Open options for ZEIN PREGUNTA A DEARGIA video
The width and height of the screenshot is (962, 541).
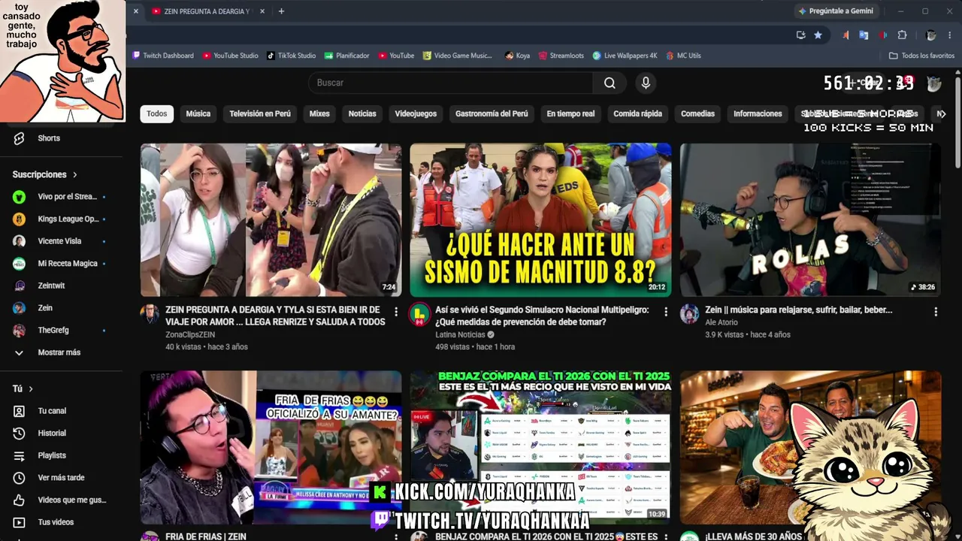click(396, 311)
